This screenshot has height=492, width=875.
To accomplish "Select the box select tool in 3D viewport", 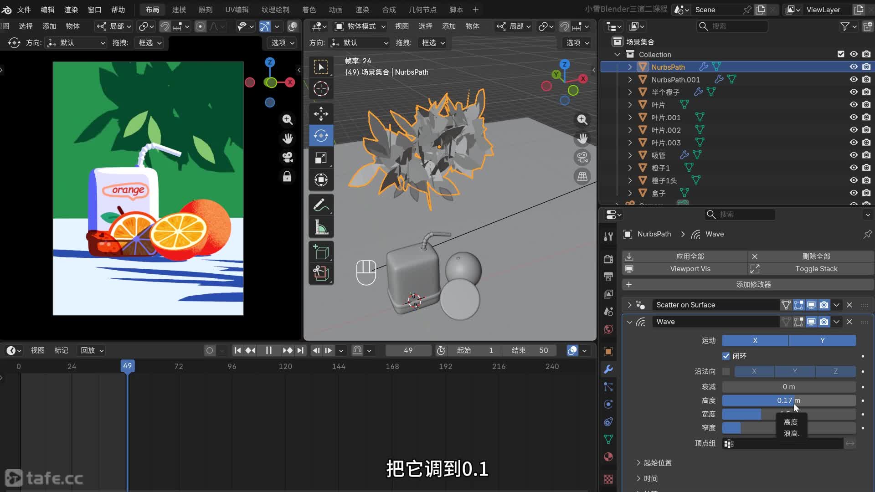I will pyautogui.click(x=321, y=67).
